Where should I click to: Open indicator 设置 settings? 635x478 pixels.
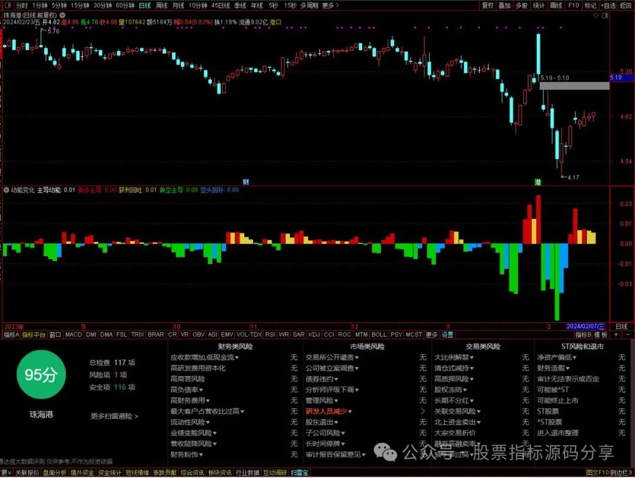coord(447,335)
